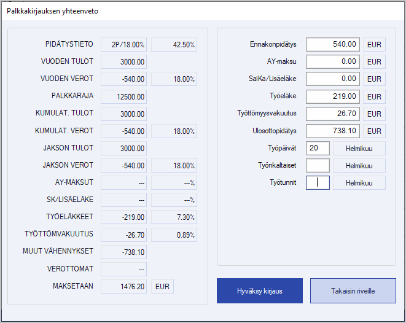Viewport: 406px width, 323px height.
Task: Click Helmikuu button beside Työpäivät
Action: pos(359,148)
